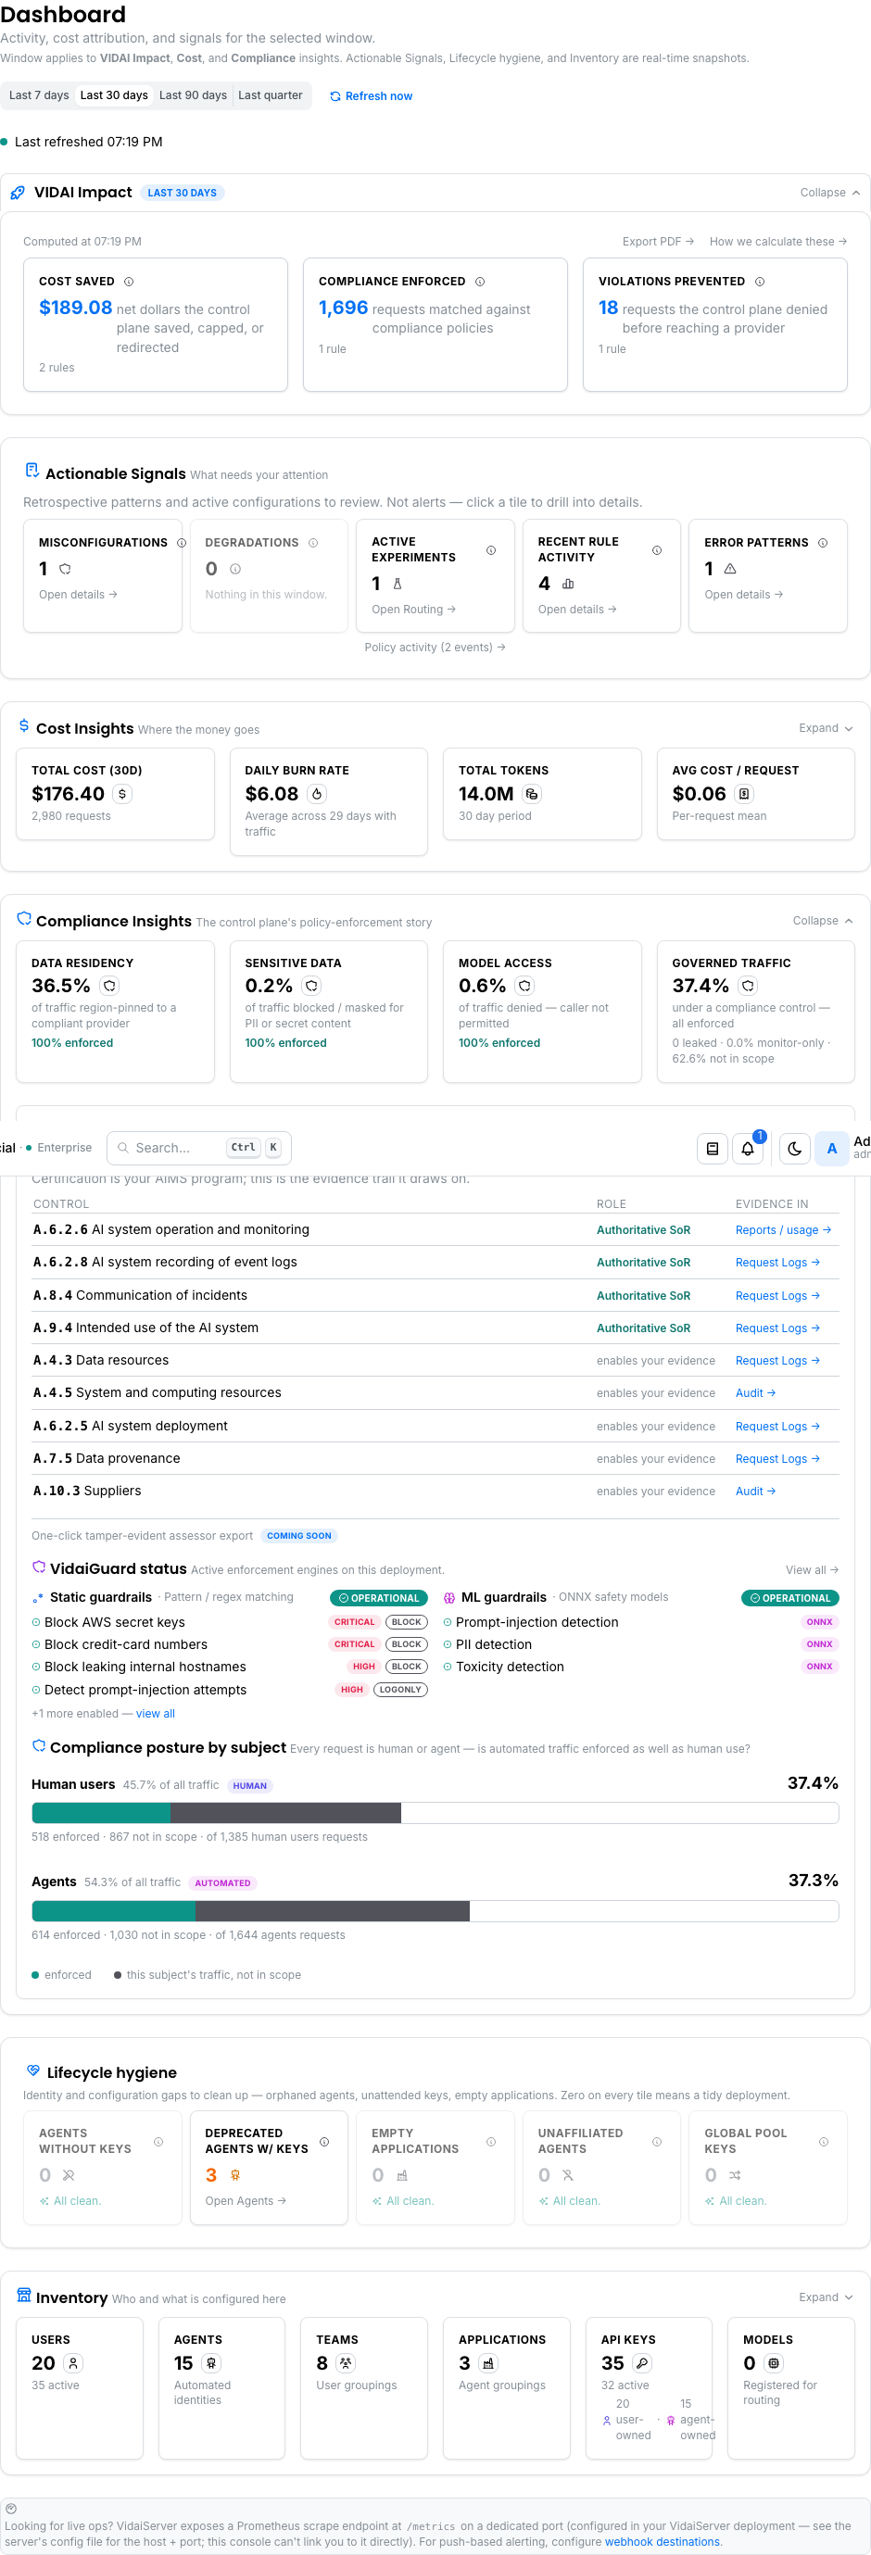Click the info icon in the Degradations tile header

pyautogui.click(x=313, y=543)
